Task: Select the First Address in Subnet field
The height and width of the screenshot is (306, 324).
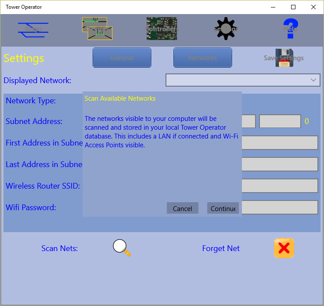Action: (279, 143)
